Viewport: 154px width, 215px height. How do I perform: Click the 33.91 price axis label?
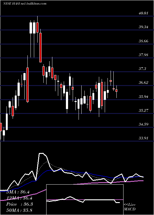(x=144, y=138)
